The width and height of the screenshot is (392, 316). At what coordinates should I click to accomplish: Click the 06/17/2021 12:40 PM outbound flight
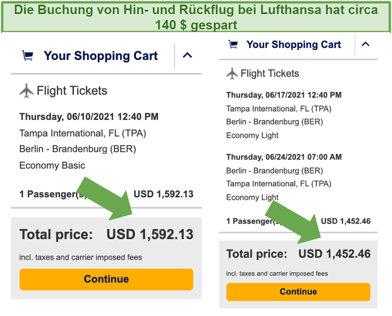coord(284,95)
